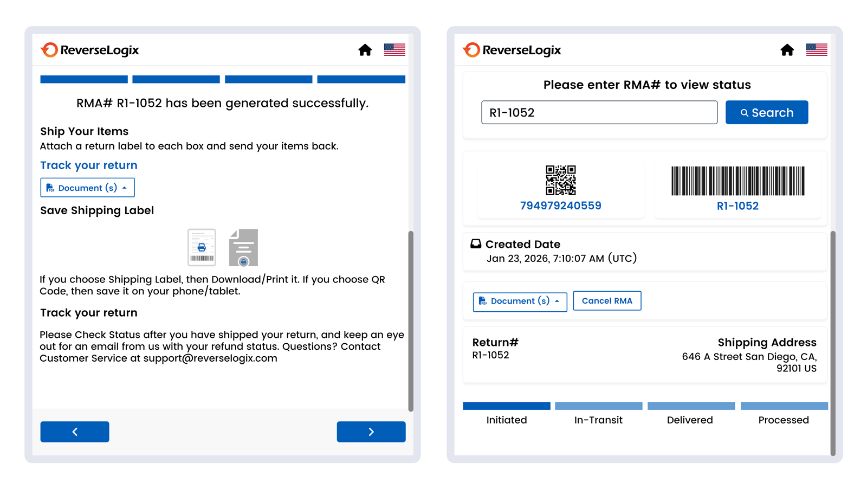The height and width of the screenshot is (488, 867).
Task: Click the back arrow navigation button
Action: (74, 432)
